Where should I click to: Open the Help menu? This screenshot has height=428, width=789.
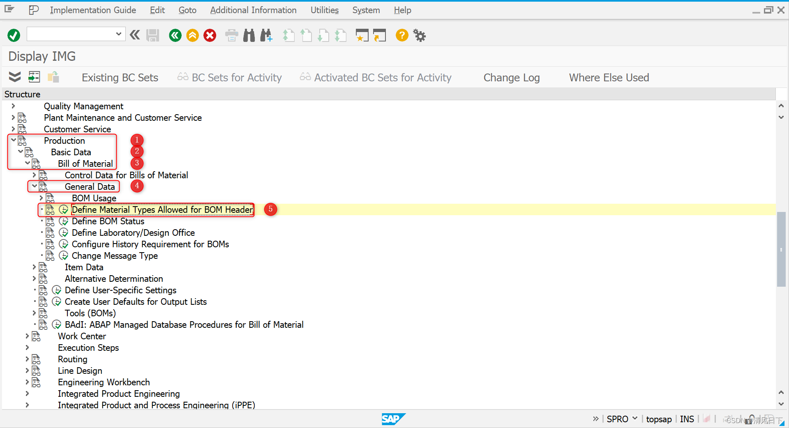pyautogui.click(x=403, y=10)
